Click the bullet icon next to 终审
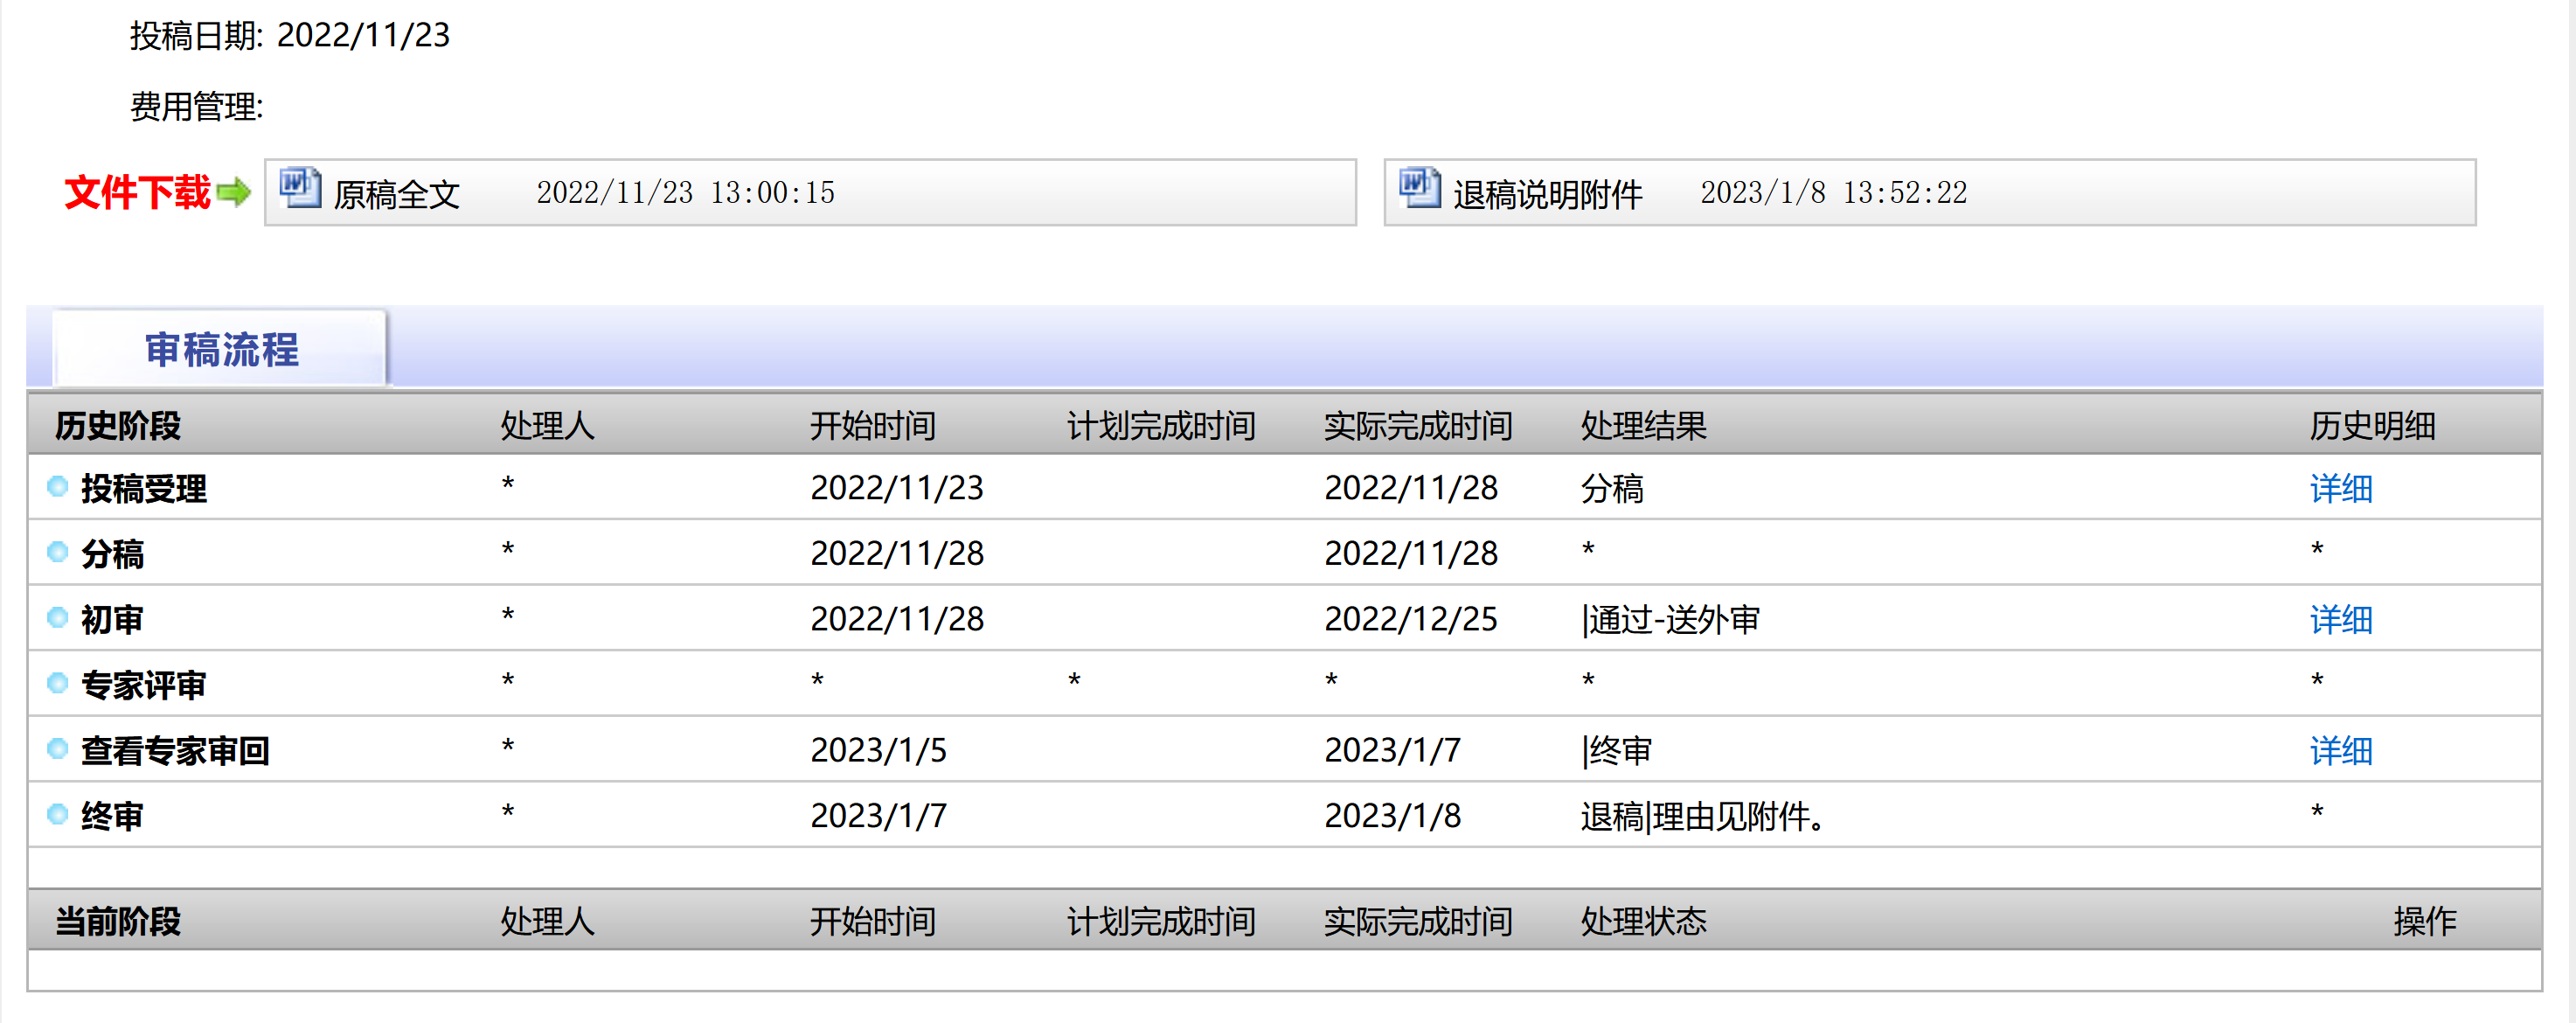 point(58,815)
